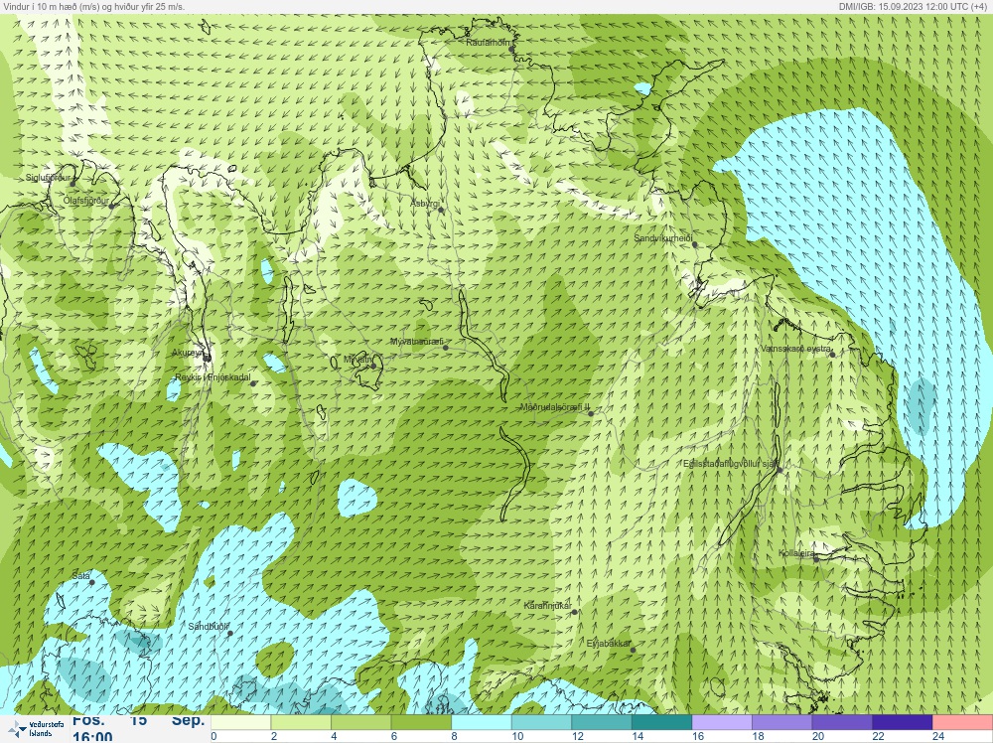The width and height of the screenshot is (993, 743).
Task: Click the Sandvíkurheiði station marker dot
Action: [x=695, y=244]
